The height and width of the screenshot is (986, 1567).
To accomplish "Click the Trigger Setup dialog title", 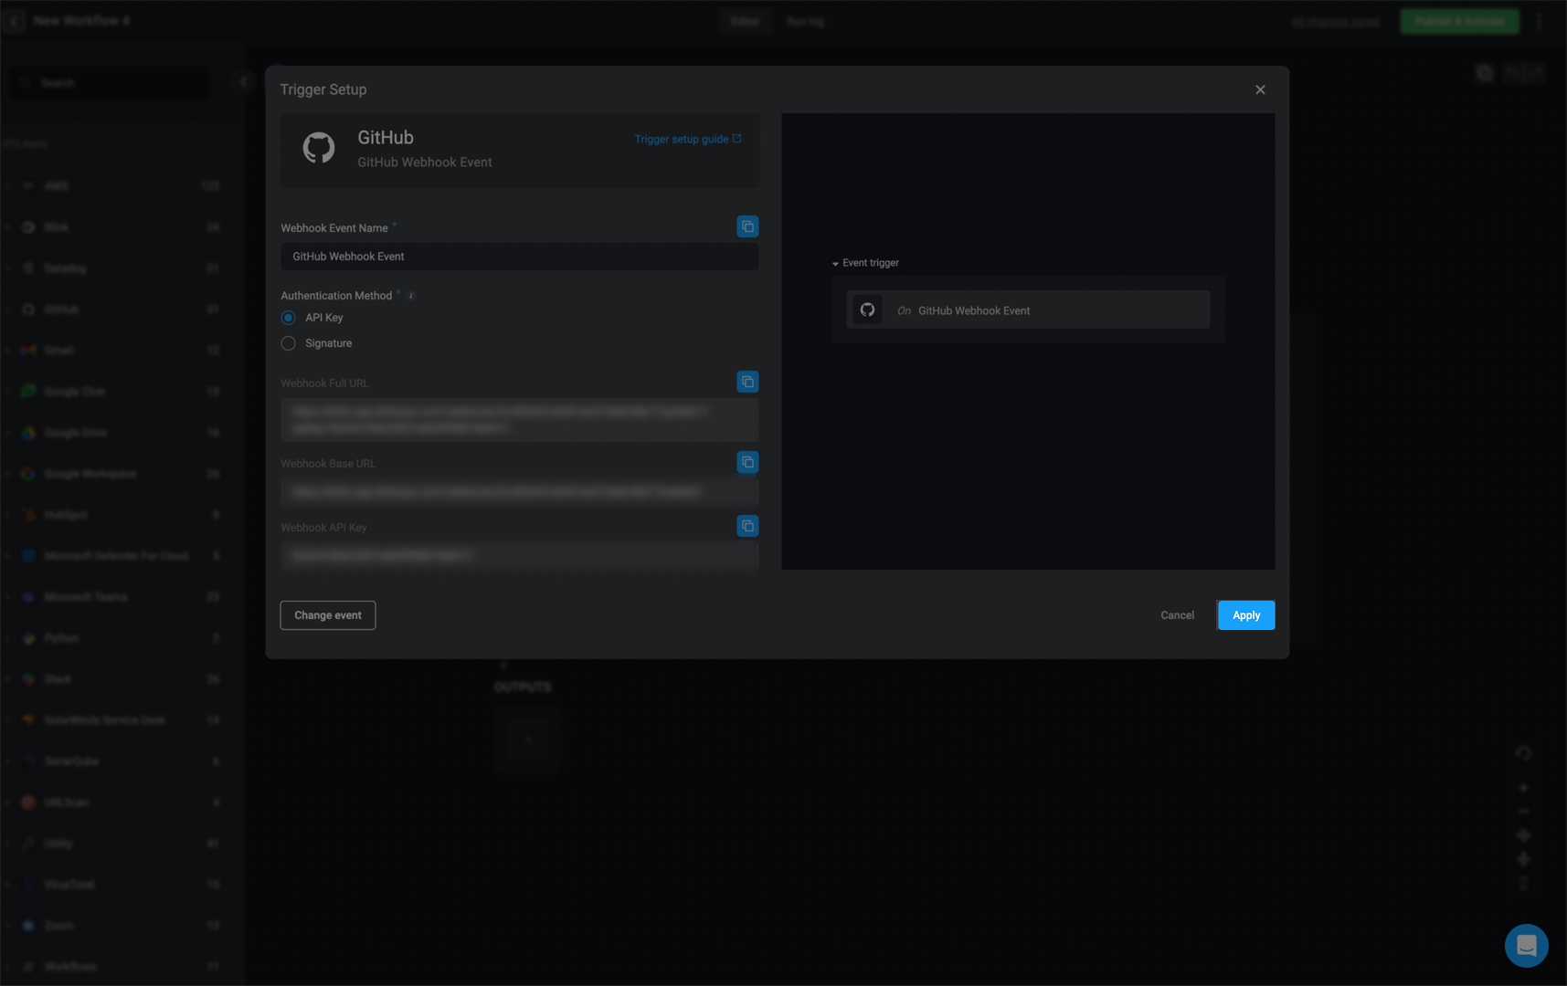I will pos(323,89).
